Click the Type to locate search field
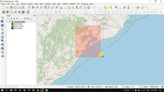 [13, 87]
